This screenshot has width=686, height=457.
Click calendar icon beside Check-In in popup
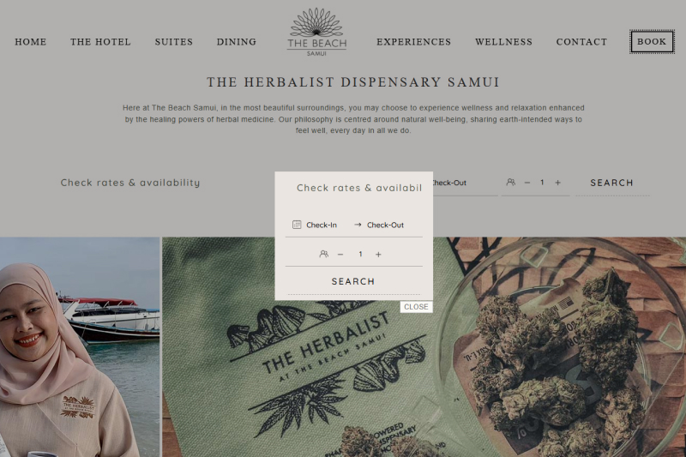pos(297,225)
